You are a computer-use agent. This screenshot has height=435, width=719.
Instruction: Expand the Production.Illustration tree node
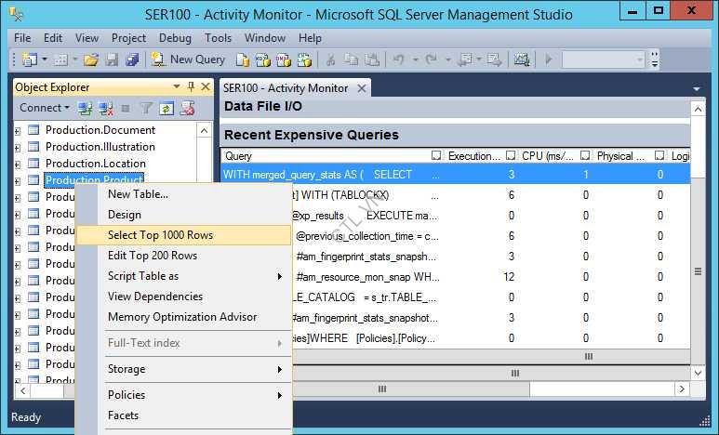click(x=18, y=148)
